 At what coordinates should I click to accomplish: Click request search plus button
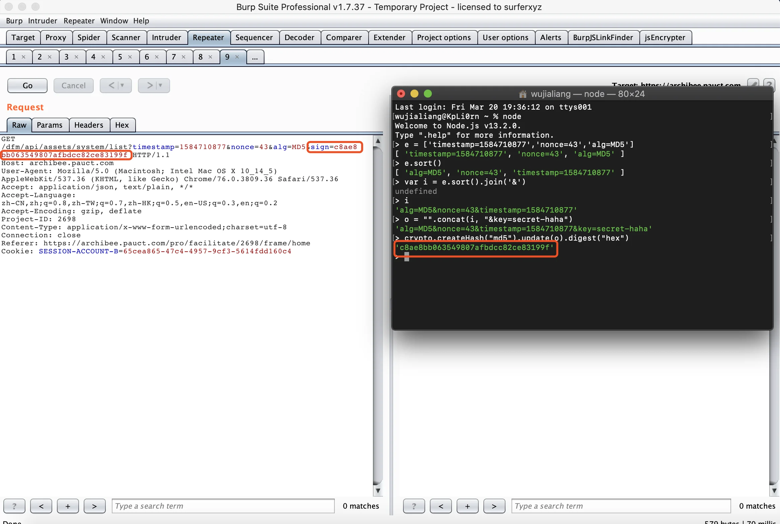point(68,506)
